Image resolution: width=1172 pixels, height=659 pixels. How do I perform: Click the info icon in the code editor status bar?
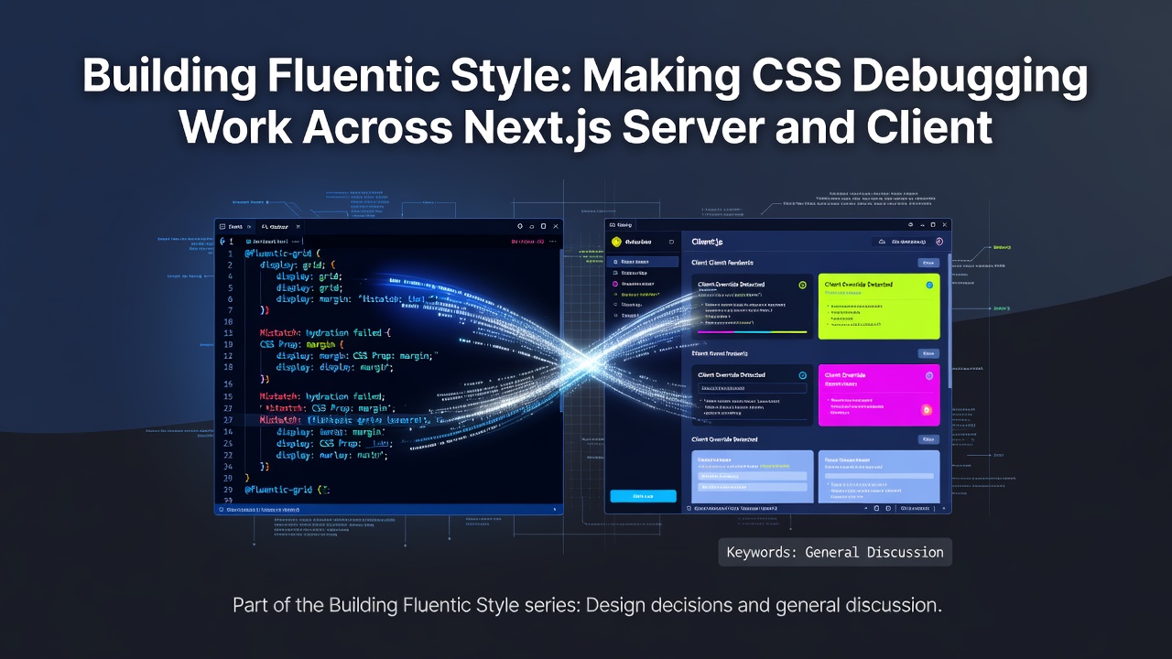pos(221,509)
